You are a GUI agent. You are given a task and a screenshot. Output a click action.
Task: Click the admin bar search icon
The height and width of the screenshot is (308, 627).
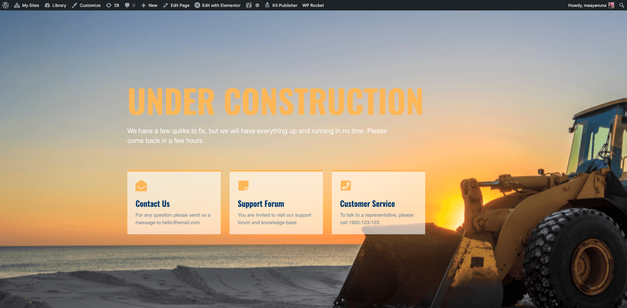pyautogui.click(x=621, y=5)
